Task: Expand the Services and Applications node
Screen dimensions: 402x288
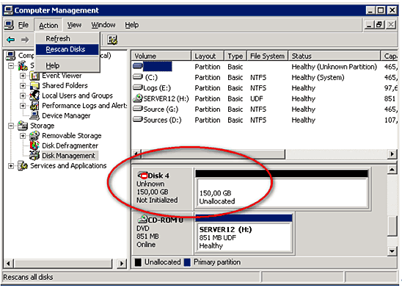Action: [11, 166]
